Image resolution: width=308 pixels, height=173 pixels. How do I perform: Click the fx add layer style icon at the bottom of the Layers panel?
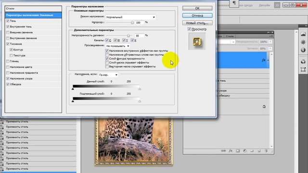point(231,151)
